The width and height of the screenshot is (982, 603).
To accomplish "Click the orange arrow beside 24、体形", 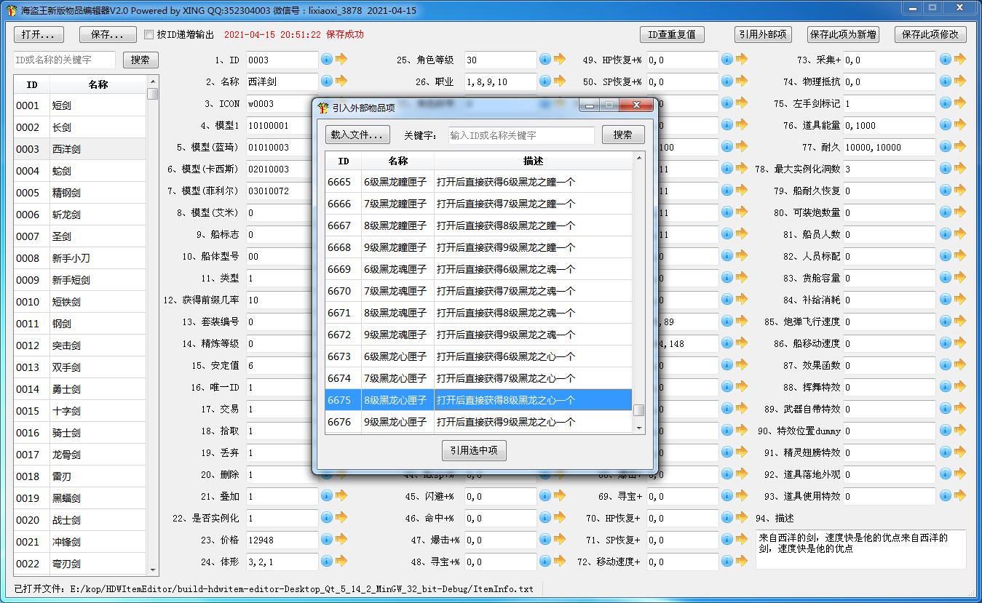I will pos(341,562).
